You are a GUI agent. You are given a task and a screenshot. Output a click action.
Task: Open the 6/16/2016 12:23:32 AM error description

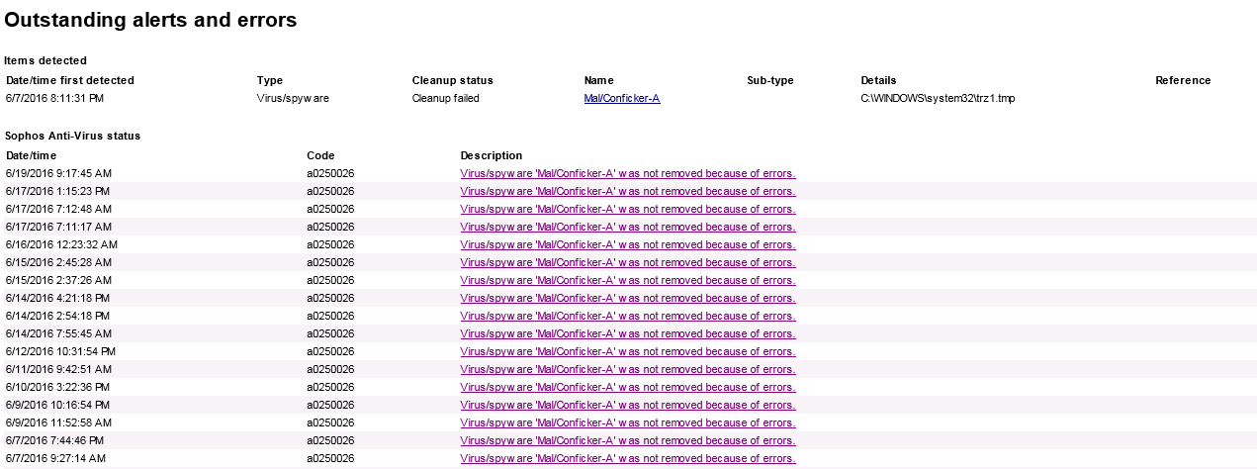point(628,244)
